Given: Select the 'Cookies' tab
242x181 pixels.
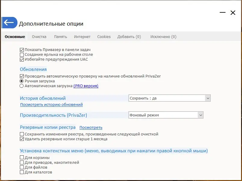Looking at the screenshot, I should [x=104, y=37].
